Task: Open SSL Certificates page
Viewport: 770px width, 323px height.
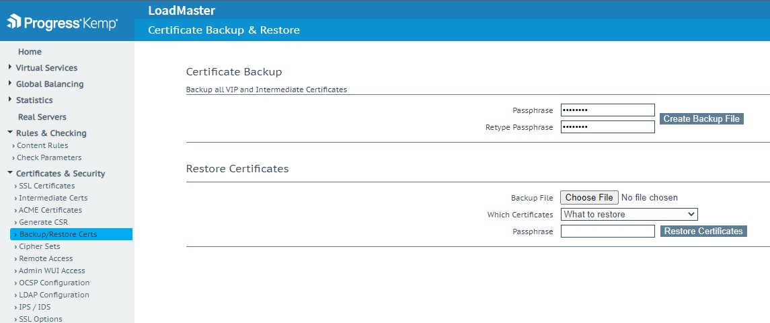Action: coord(46,186)
